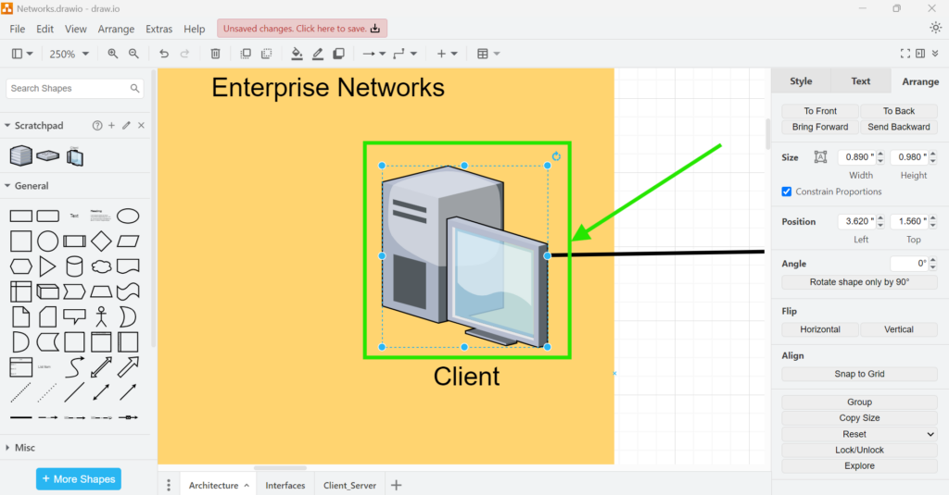Undo the last action
Screen dimensions: 949x495
(x=164, y=54)
